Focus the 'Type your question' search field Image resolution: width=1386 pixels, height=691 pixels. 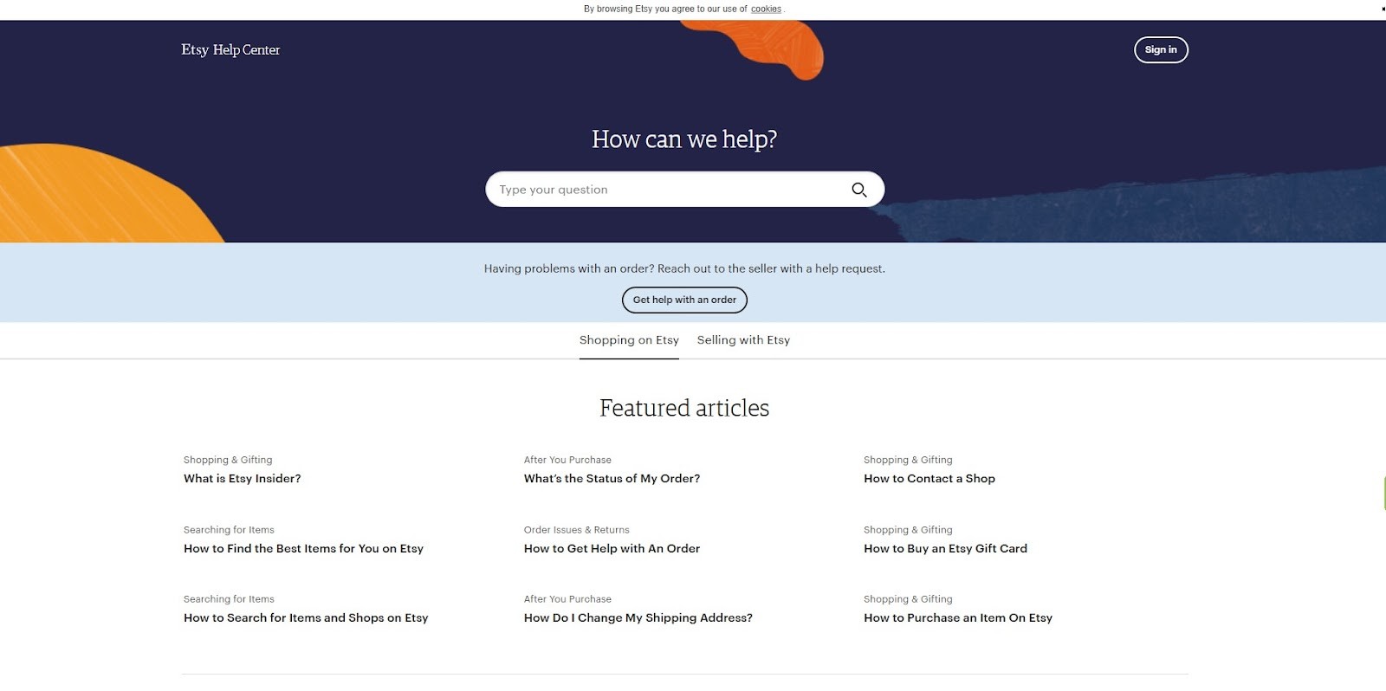tap(684, 189)
